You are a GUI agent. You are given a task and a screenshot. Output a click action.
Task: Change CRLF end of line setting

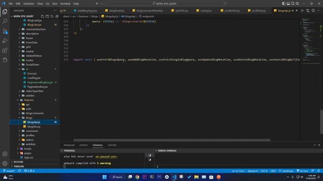tap(273, 171)
